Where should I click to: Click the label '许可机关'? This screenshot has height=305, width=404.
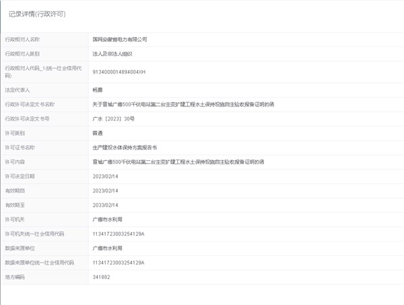click(x=15, y=219)
